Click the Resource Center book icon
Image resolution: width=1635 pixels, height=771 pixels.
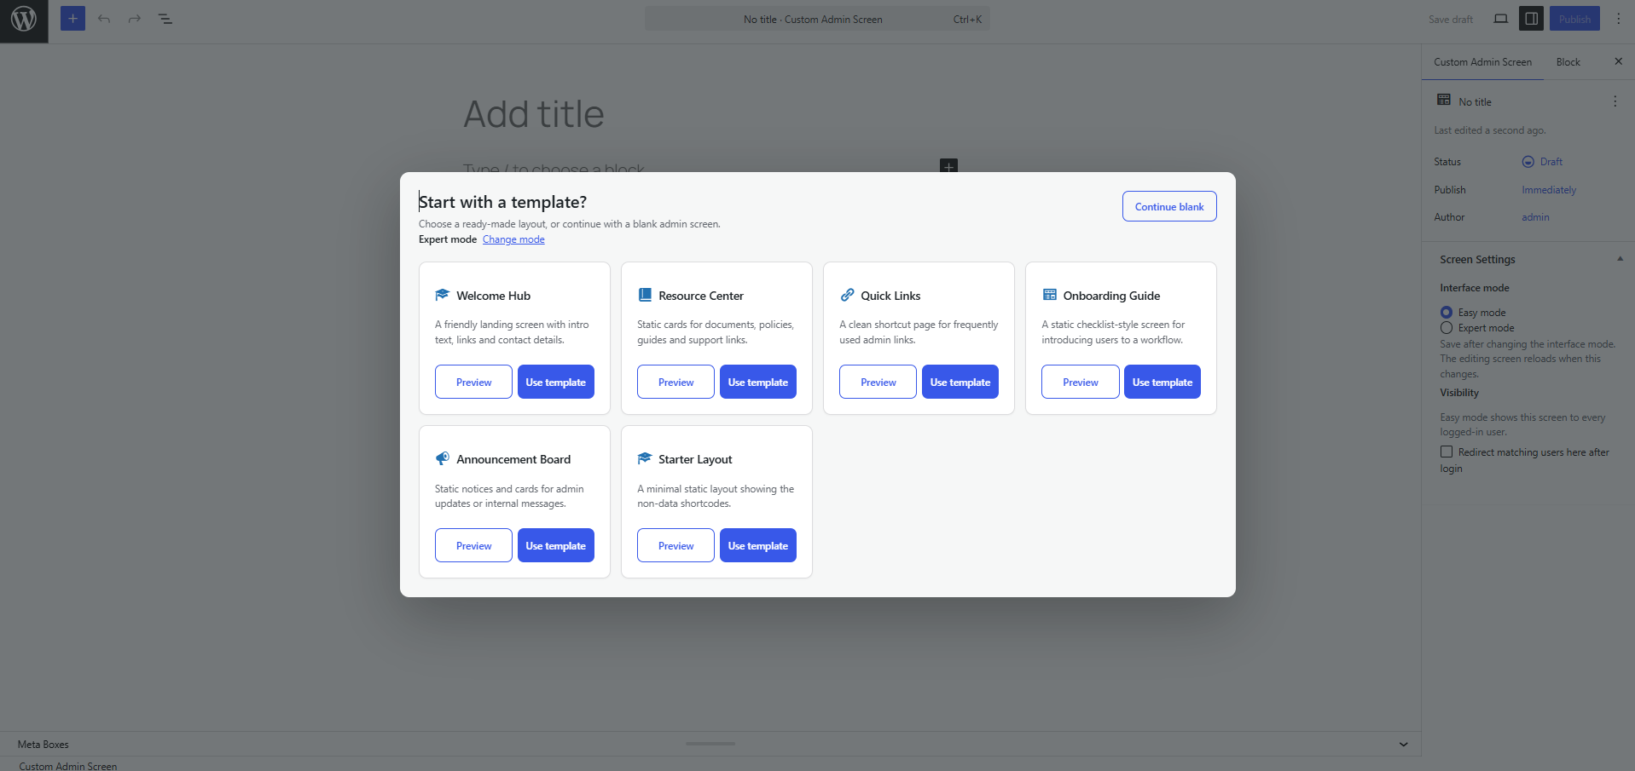645,295
